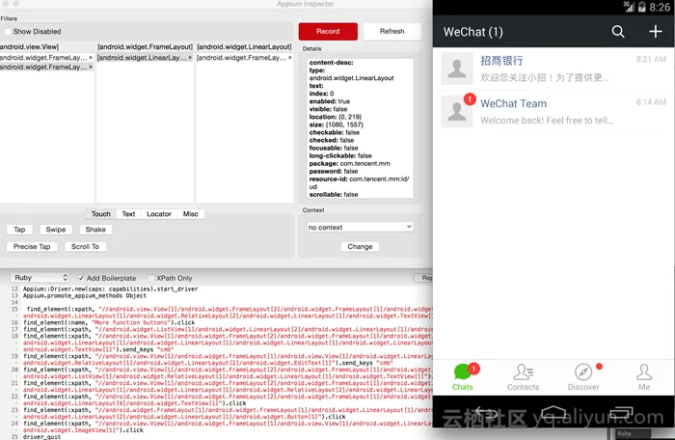675x440 pixels.
Task: Expand the third column FrameLay... arrow
Action: click(290, 57)
